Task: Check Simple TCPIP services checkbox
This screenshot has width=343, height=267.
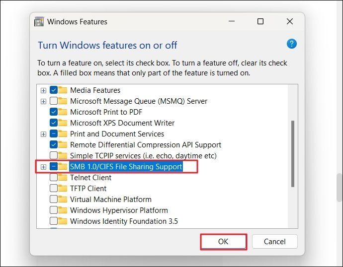Action: point(54,156)
